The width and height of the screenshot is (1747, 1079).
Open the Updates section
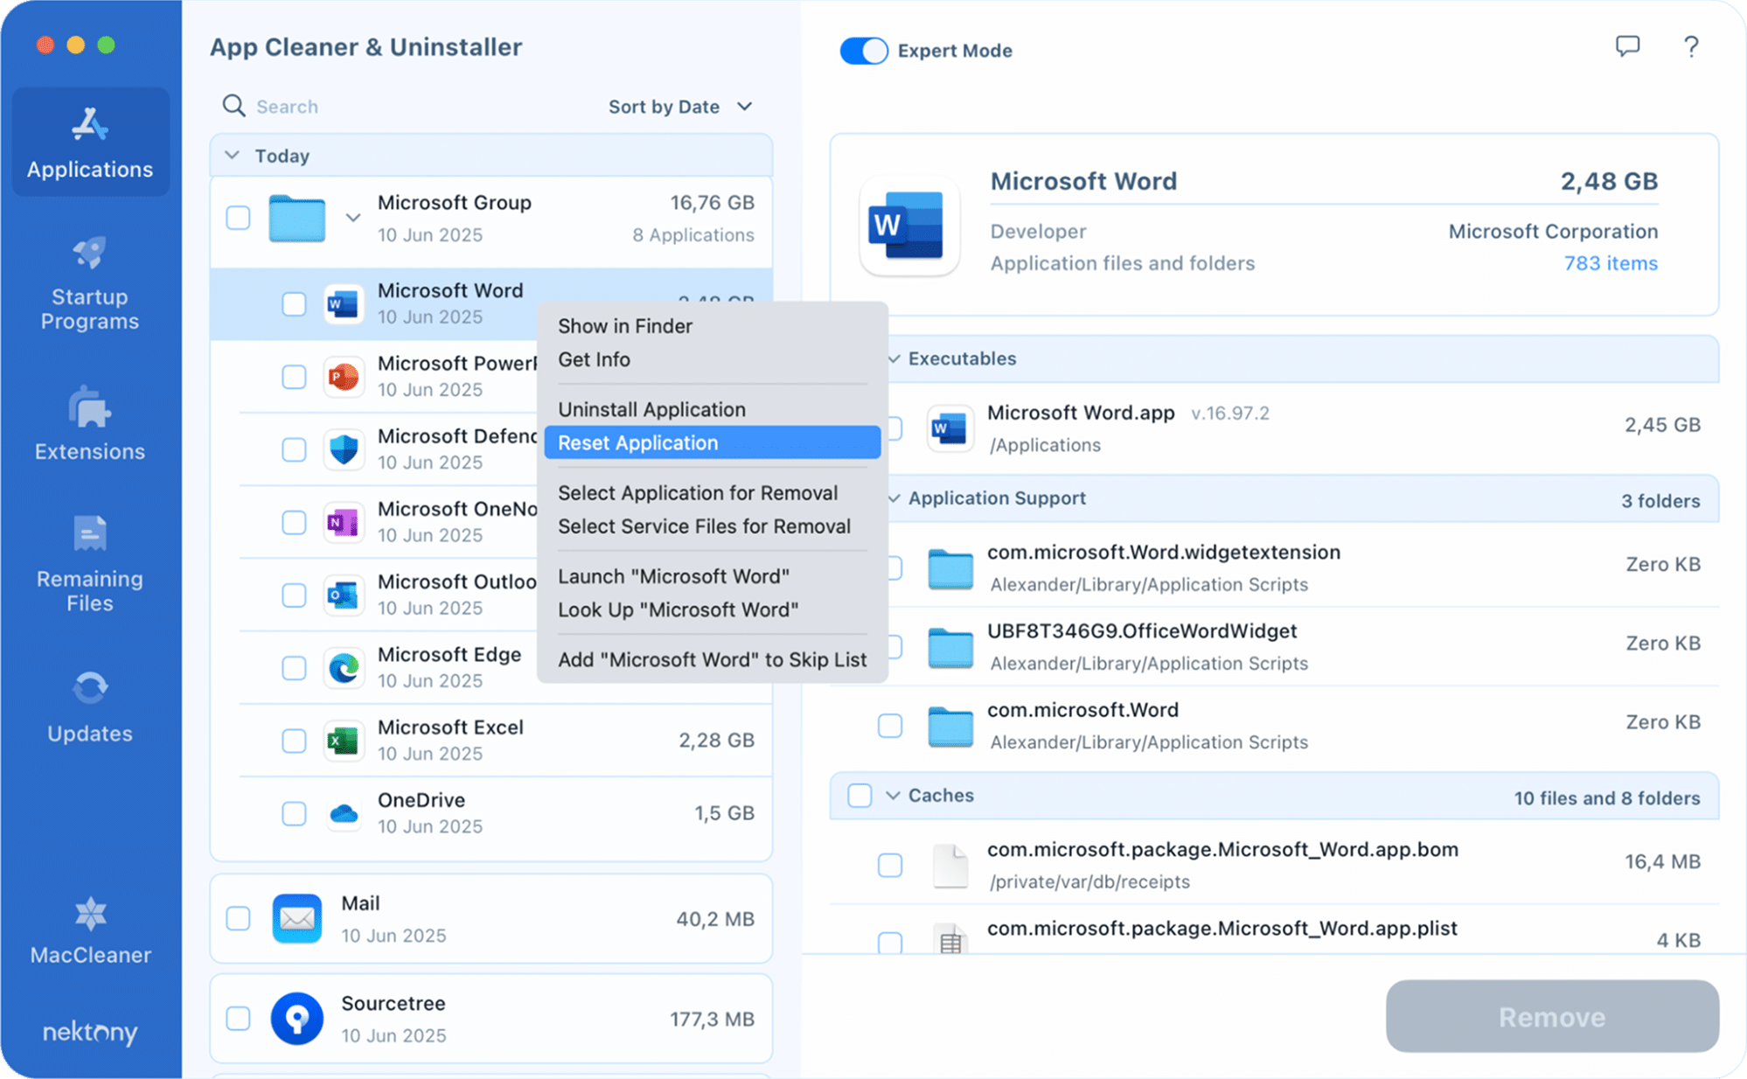click(90, 707)
